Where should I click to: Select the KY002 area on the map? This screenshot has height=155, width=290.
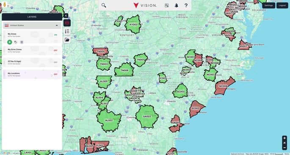[x=133, y=24]
